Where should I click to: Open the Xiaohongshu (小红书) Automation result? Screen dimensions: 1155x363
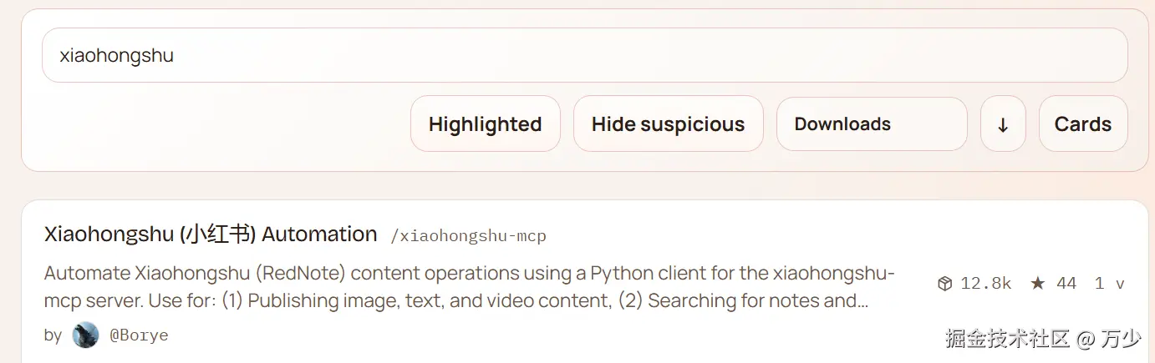[211, 234]
